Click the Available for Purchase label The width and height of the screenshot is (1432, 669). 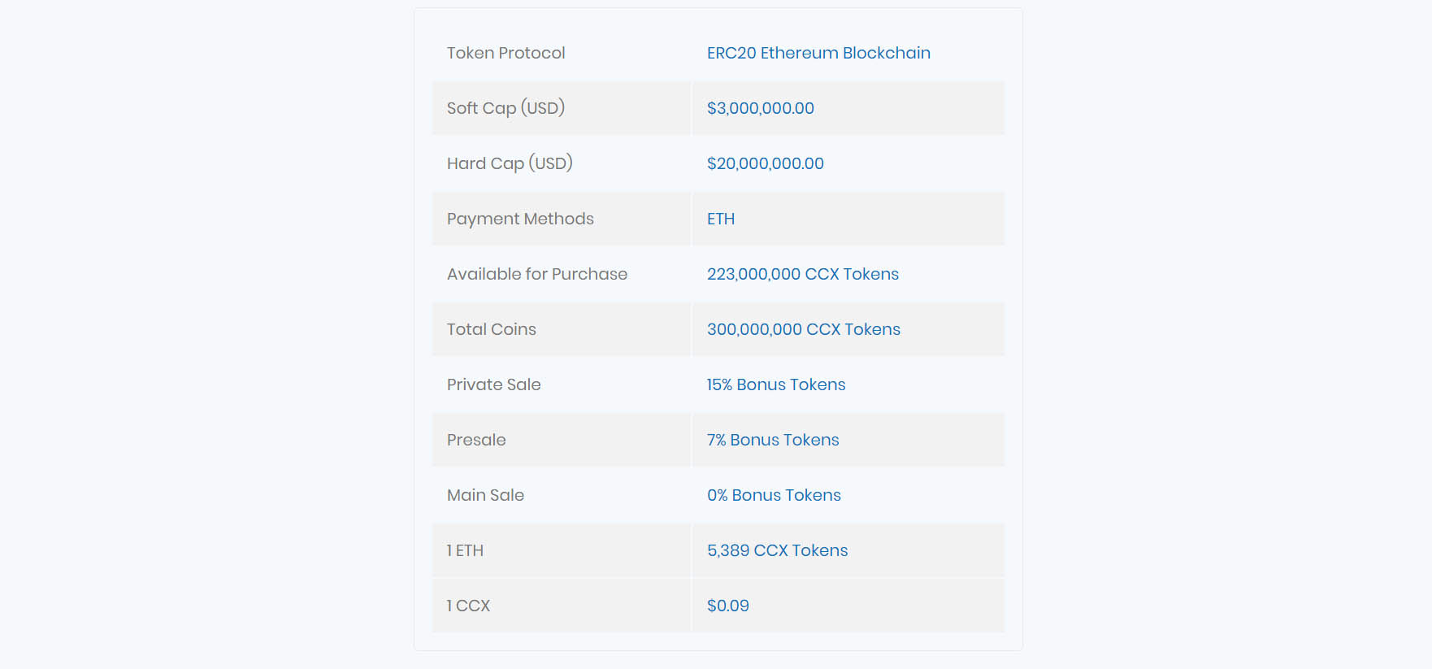537,274
